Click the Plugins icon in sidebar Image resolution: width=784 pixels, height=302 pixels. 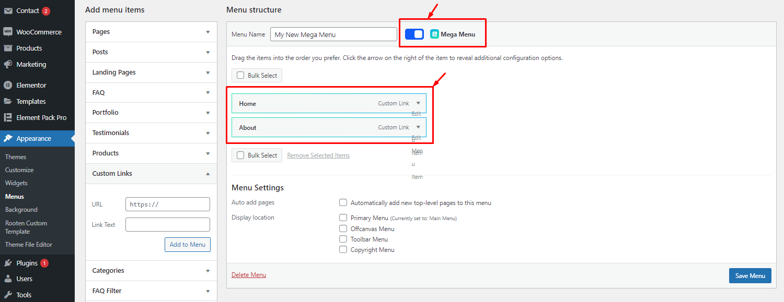point(8,263)
